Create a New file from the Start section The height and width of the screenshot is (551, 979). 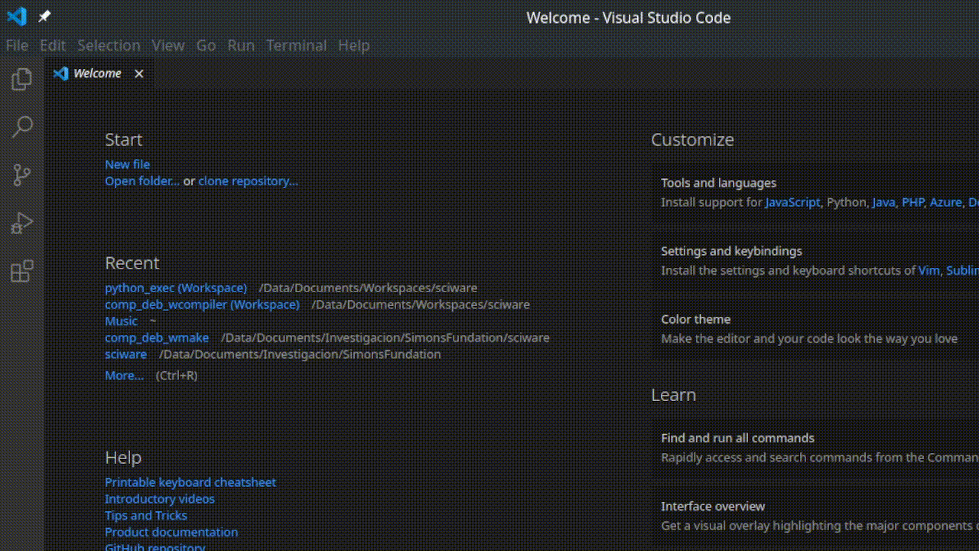tap(127, 164)
